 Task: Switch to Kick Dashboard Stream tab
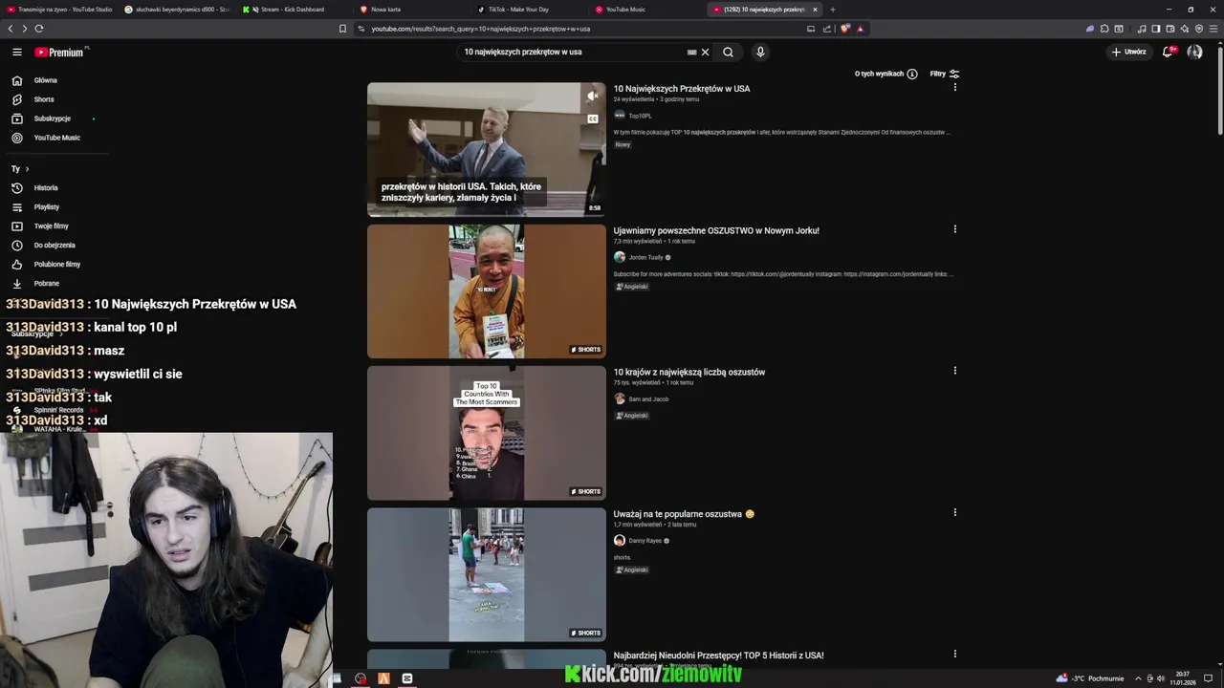pos(294,10)
